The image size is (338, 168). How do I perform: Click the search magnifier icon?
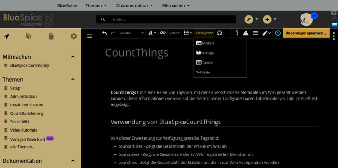tap(103, 20)
